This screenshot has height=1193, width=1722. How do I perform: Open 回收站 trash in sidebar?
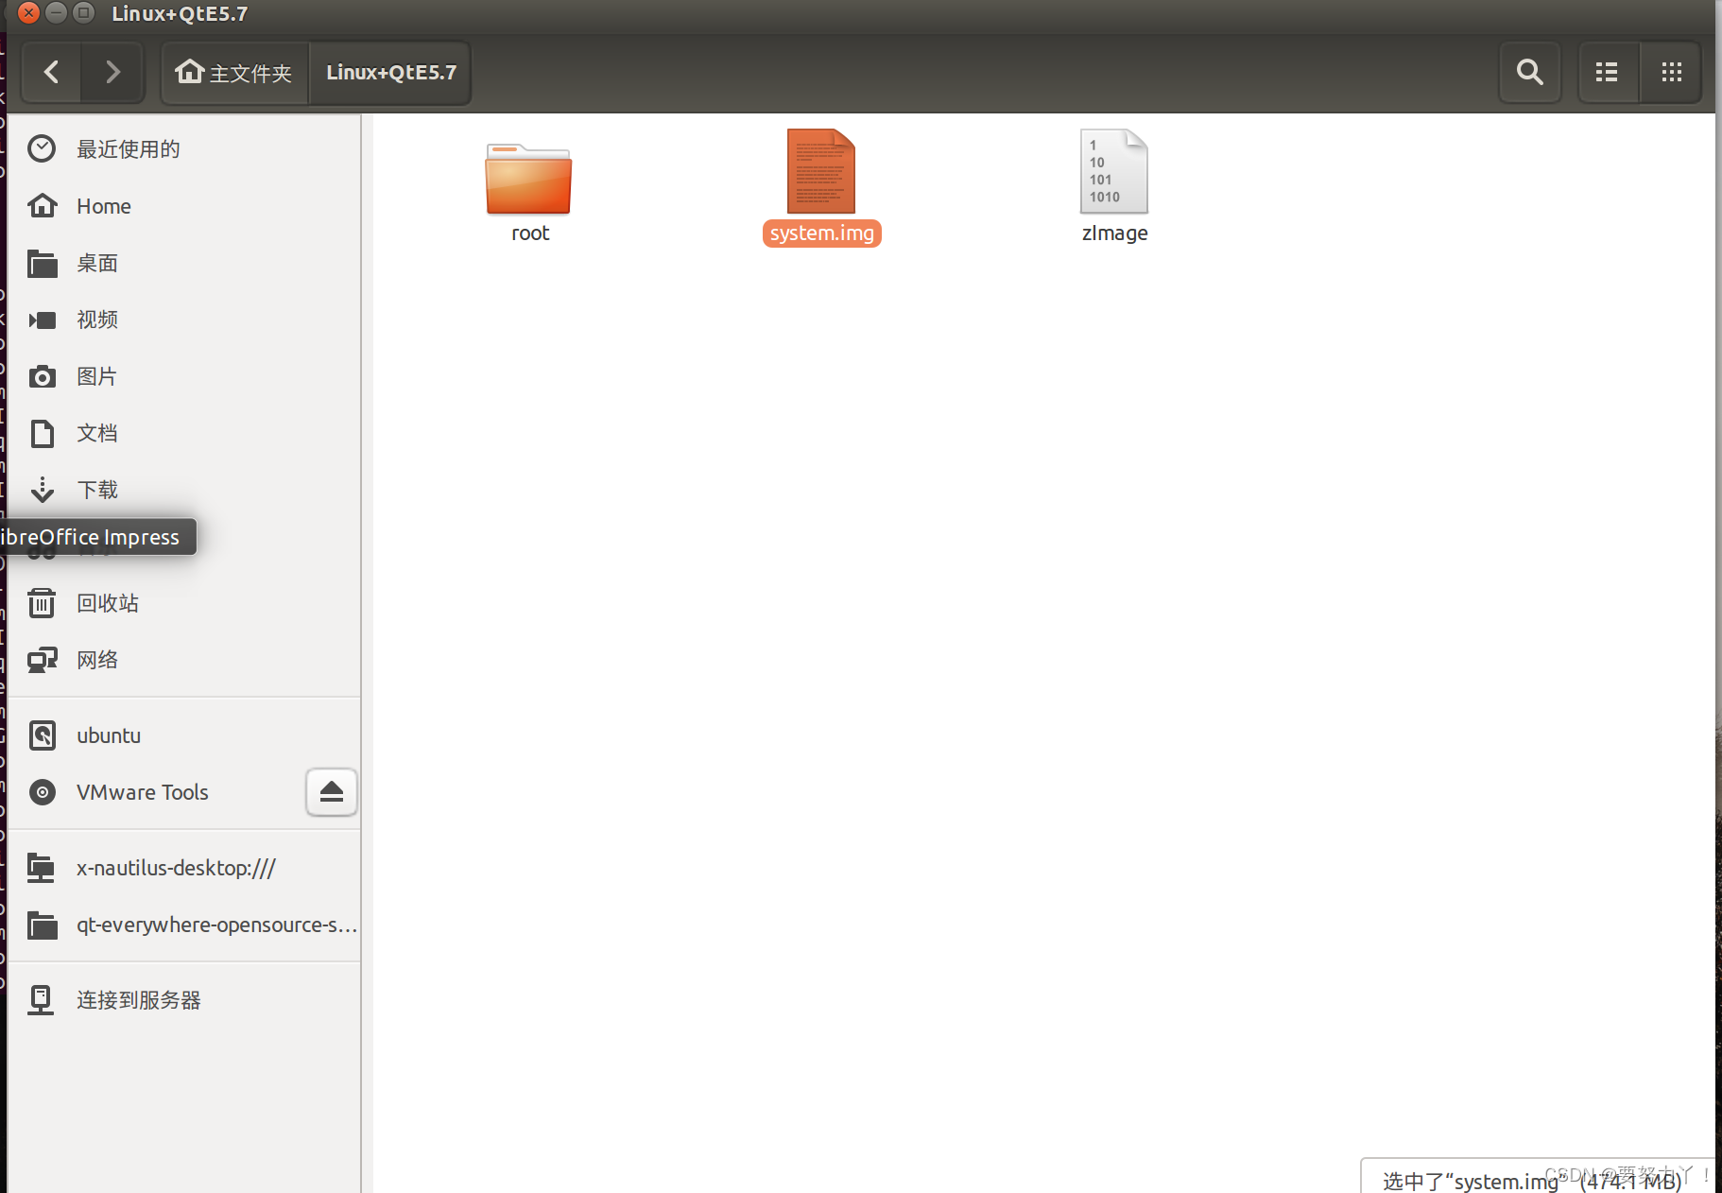183,602
